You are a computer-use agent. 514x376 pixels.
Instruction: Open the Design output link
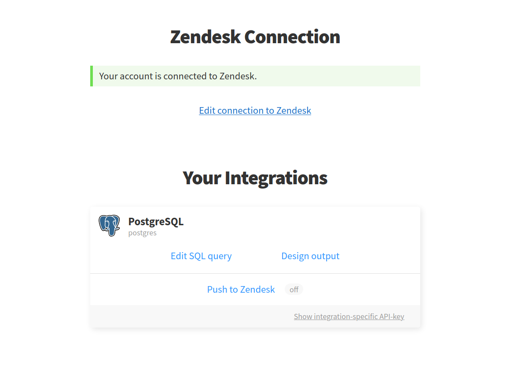click(x=310, y=256)
